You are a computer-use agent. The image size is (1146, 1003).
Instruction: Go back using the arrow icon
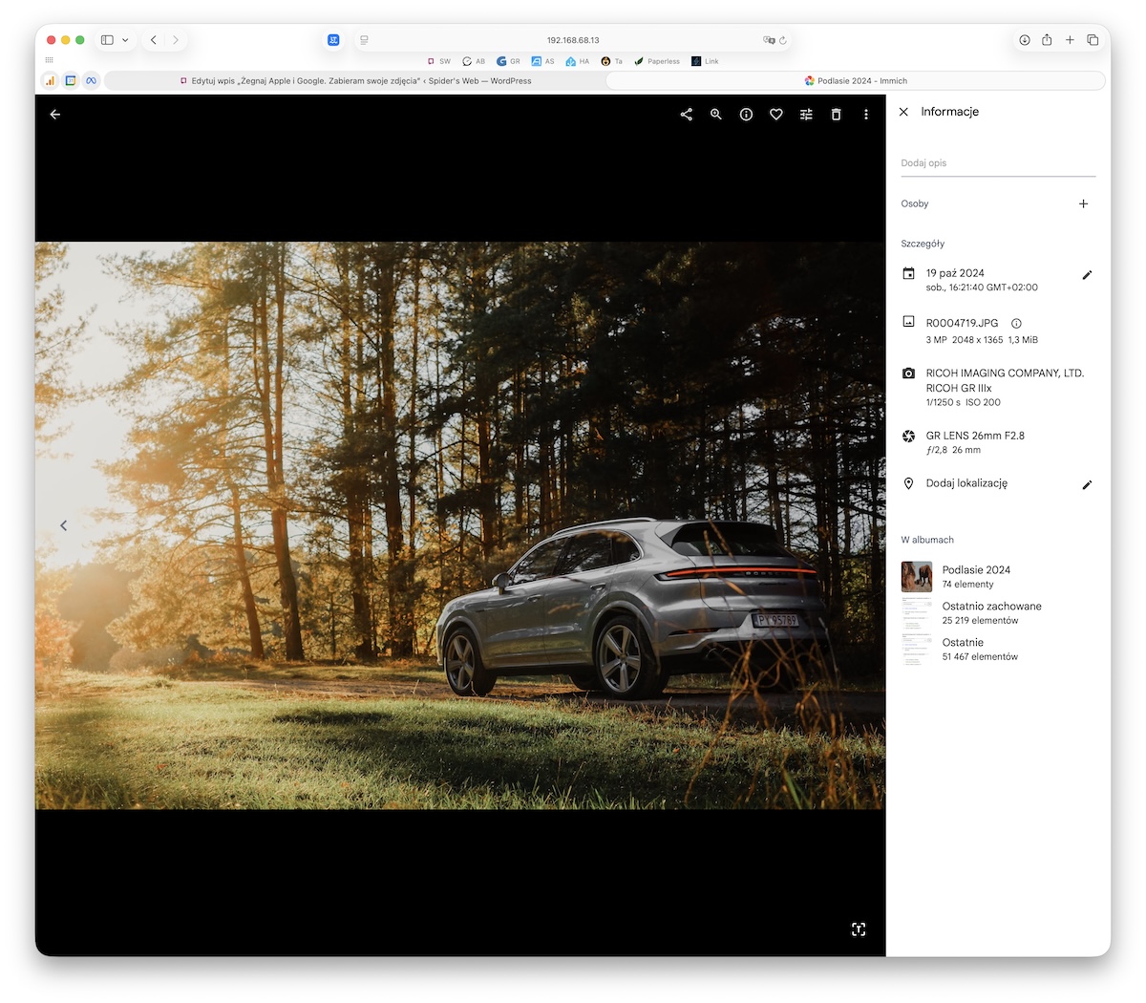click(x=55, y=115)
